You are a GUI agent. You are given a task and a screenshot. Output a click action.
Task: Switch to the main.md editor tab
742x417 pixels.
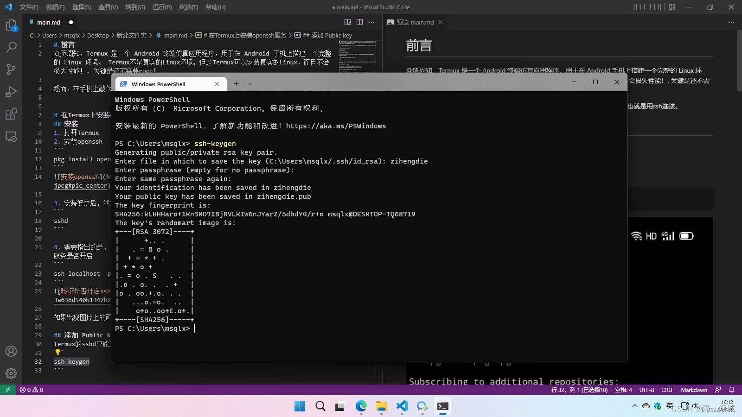pyautogui.click(x=49, y=22)
